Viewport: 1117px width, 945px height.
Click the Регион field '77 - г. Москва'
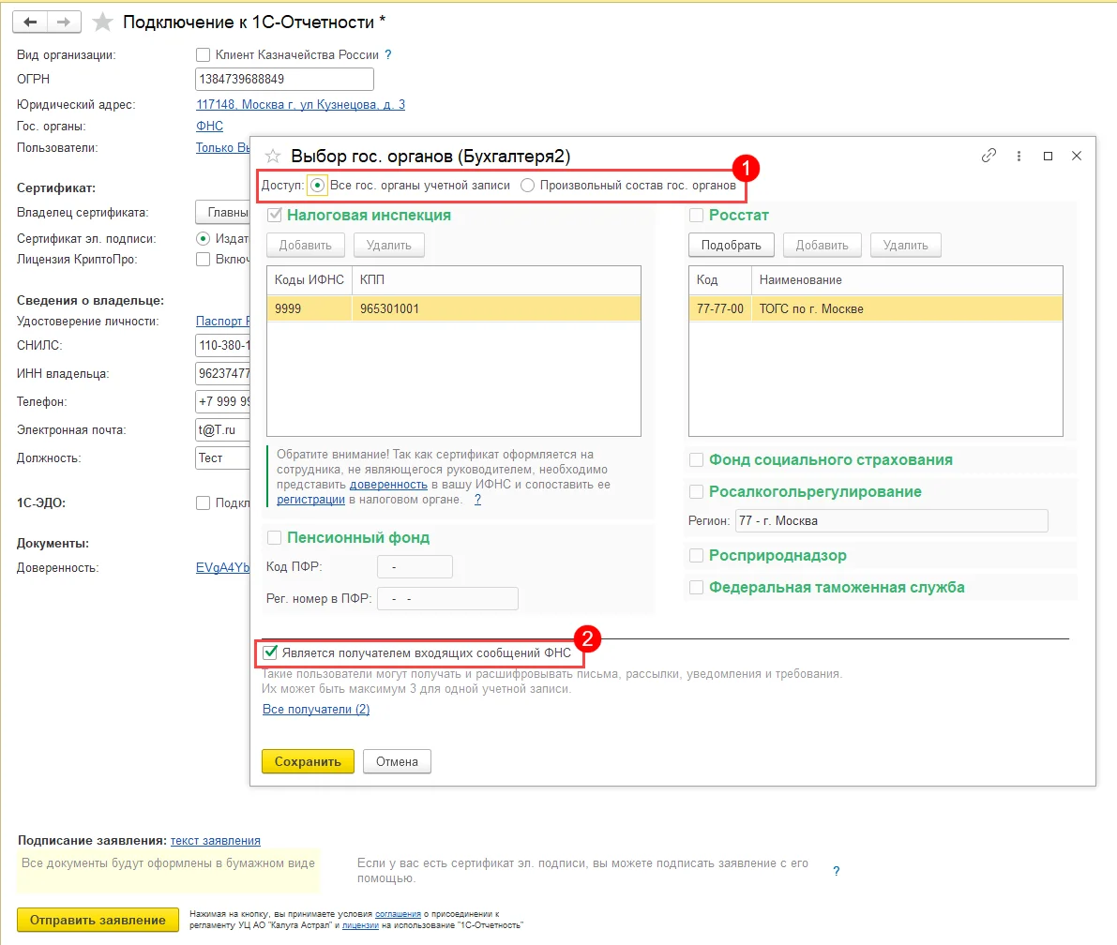tap(891, 520)
